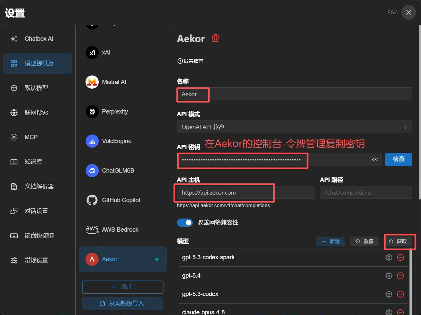Fetch models with the 获取 button
421x315 pixels.
click(x=398, y=241)
